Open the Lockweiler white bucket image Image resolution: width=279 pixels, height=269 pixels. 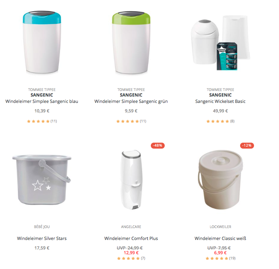(x=220, y=180)
